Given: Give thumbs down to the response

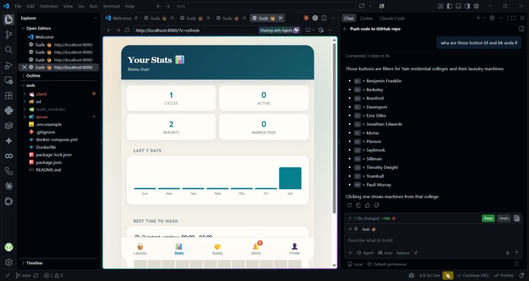Looking at the screenshot, I should click(376, 205).
